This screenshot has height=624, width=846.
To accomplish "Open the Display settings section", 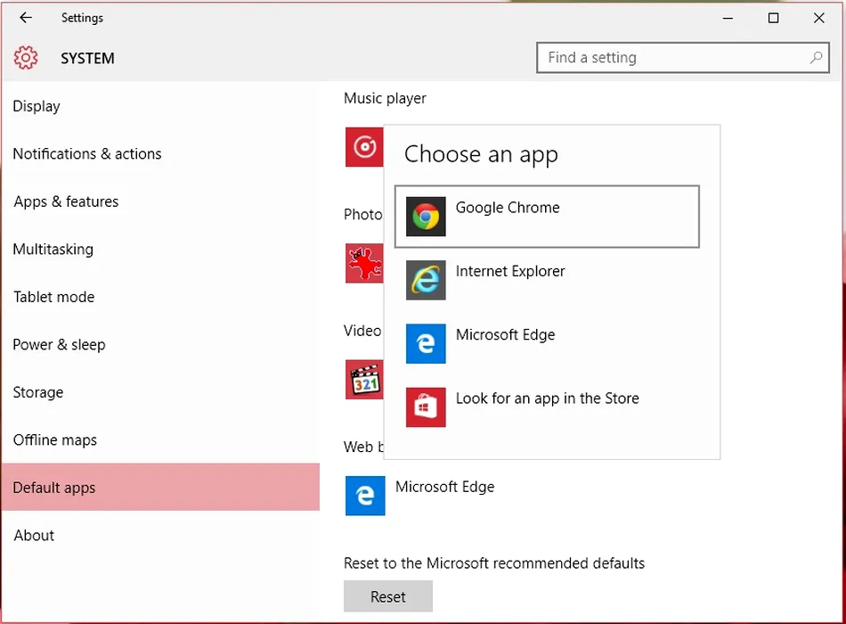I will pos(37,106).
